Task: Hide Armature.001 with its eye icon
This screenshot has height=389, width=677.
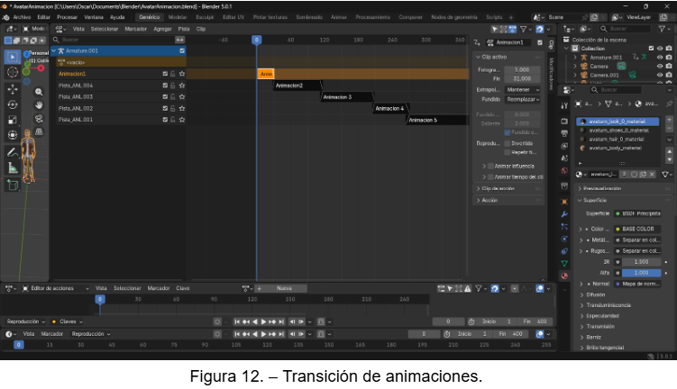Action: coord(660,58)
